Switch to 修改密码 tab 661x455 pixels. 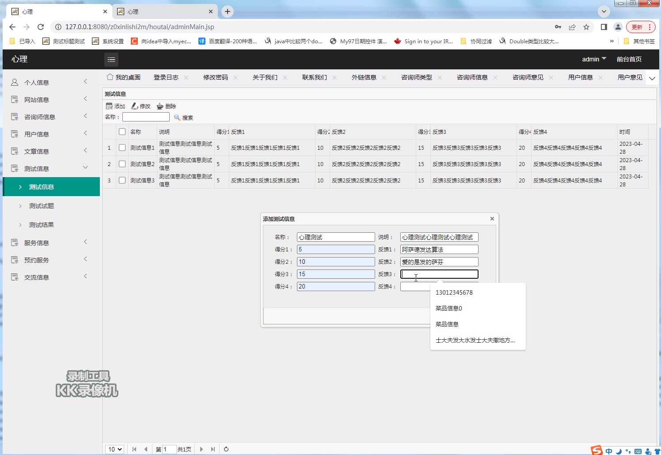[x=216, y=77]
